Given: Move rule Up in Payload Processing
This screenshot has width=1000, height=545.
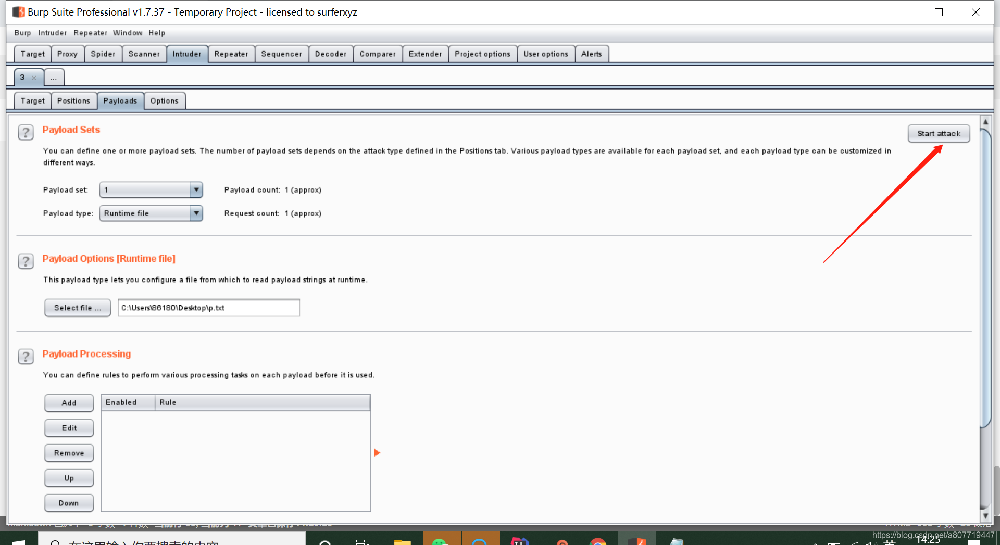Looking at the screenshot, I should 69,478.
